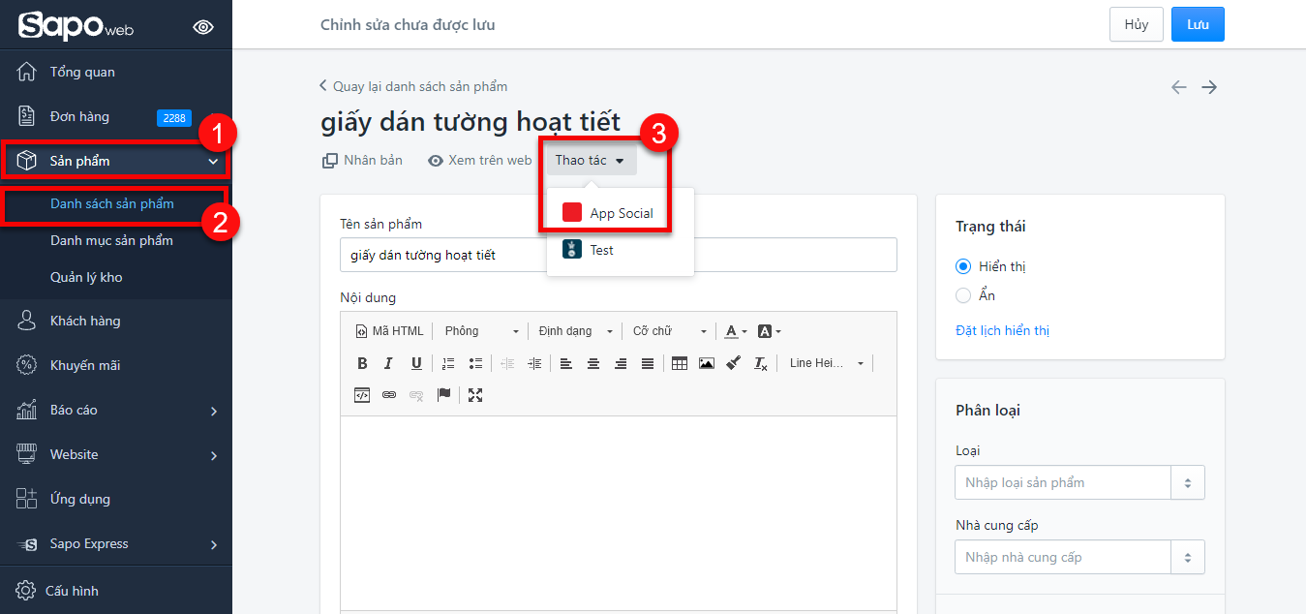Insert a code snippet block

[362, 395]
